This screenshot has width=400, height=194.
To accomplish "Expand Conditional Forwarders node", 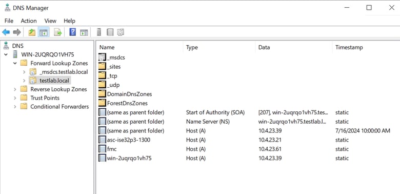I will (x=15, y=107).
